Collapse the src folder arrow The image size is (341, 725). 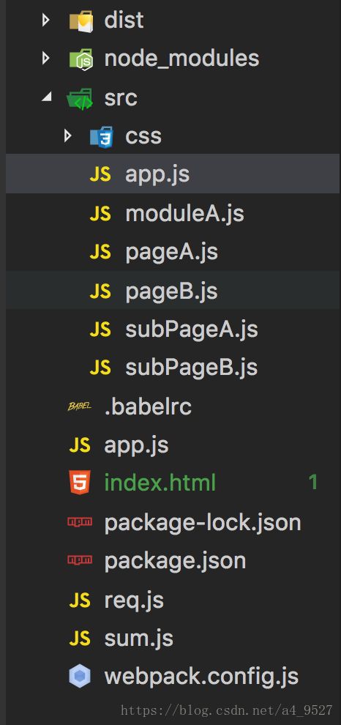click(46, 97)
